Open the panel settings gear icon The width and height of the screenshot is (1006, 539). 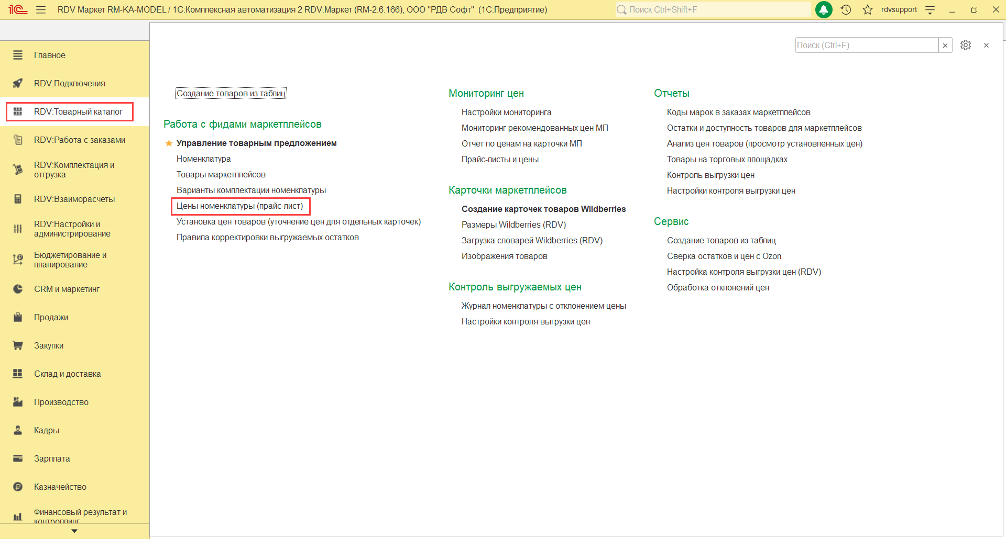pyautogui.click(x=966, y=45)
